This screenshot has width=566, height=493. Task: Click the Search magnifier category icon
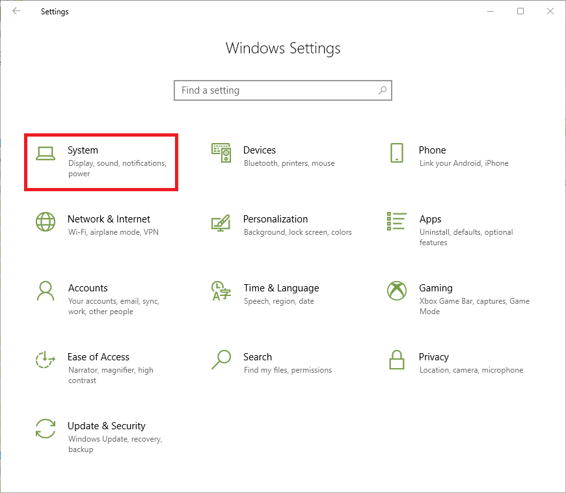221,360
